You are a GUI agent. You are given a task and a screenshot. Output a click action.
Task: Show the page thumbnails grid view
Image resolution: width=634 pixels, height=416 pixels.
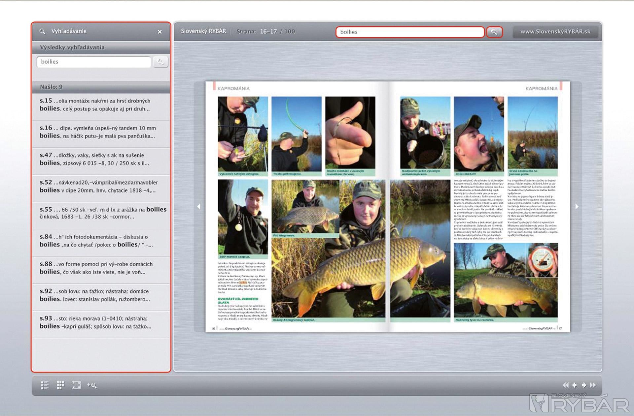(x=60, y=385)
